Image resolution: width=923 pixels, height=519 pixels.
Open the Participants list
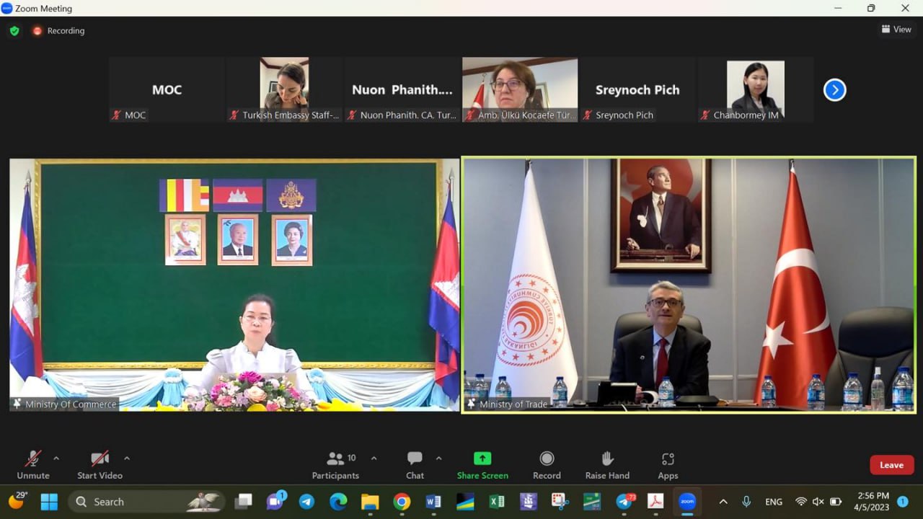click(335, 465)
